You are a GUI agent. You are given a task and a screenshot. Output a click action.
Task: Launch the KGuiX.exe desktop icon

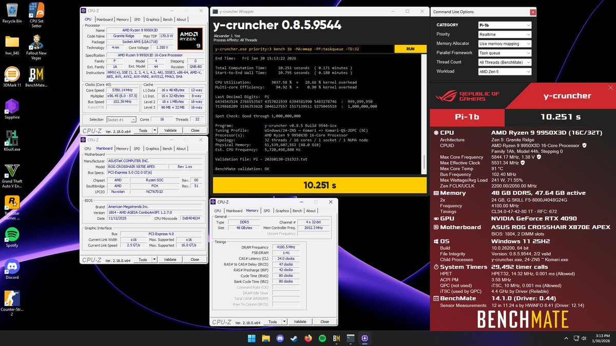12,141
